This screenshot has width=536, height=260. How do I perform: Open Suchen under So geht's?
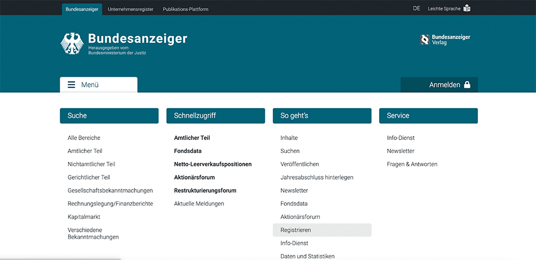(x=290, y=151)
